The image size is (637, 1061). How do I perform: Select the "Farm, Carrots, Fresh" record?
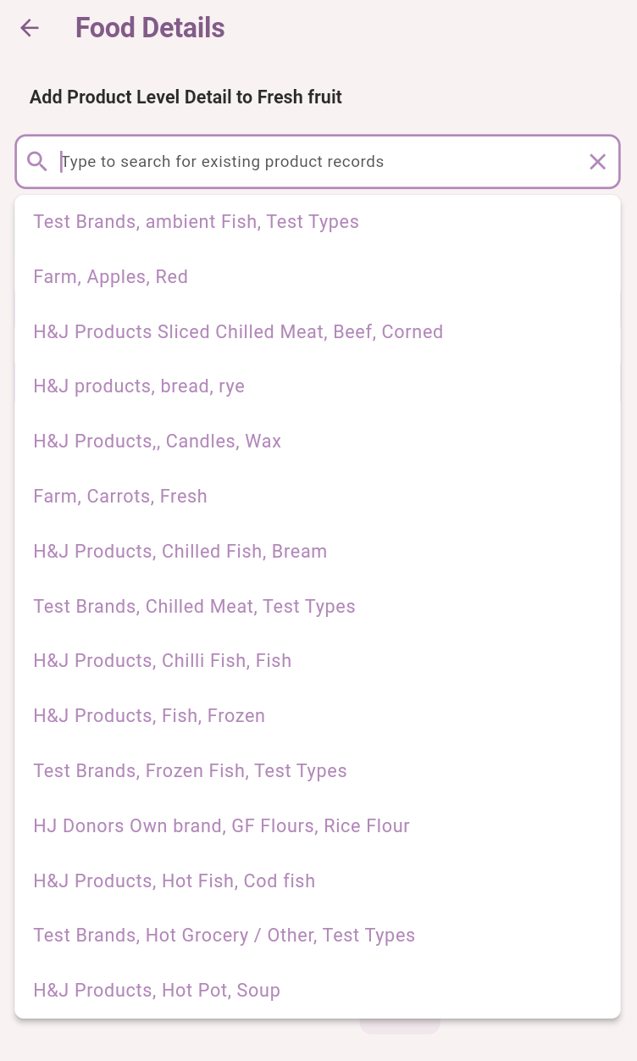pyautogui.click(x=120, y=497)
